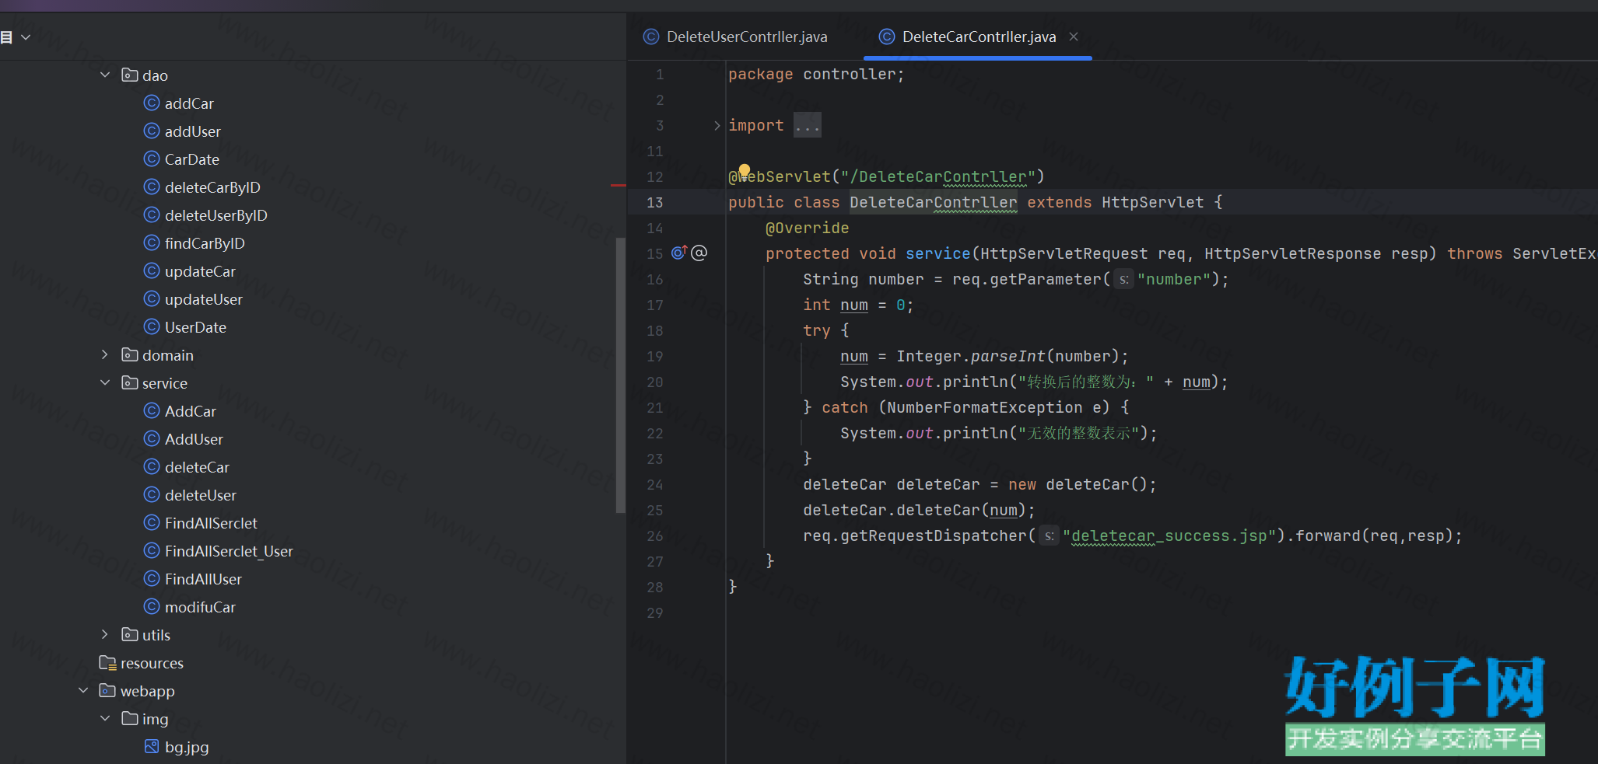The height and width of the screenshot is (764, 1598).
Task: Click the image file icon for bg.jpg
Action: pyautogui.click(x=152, y=747)
